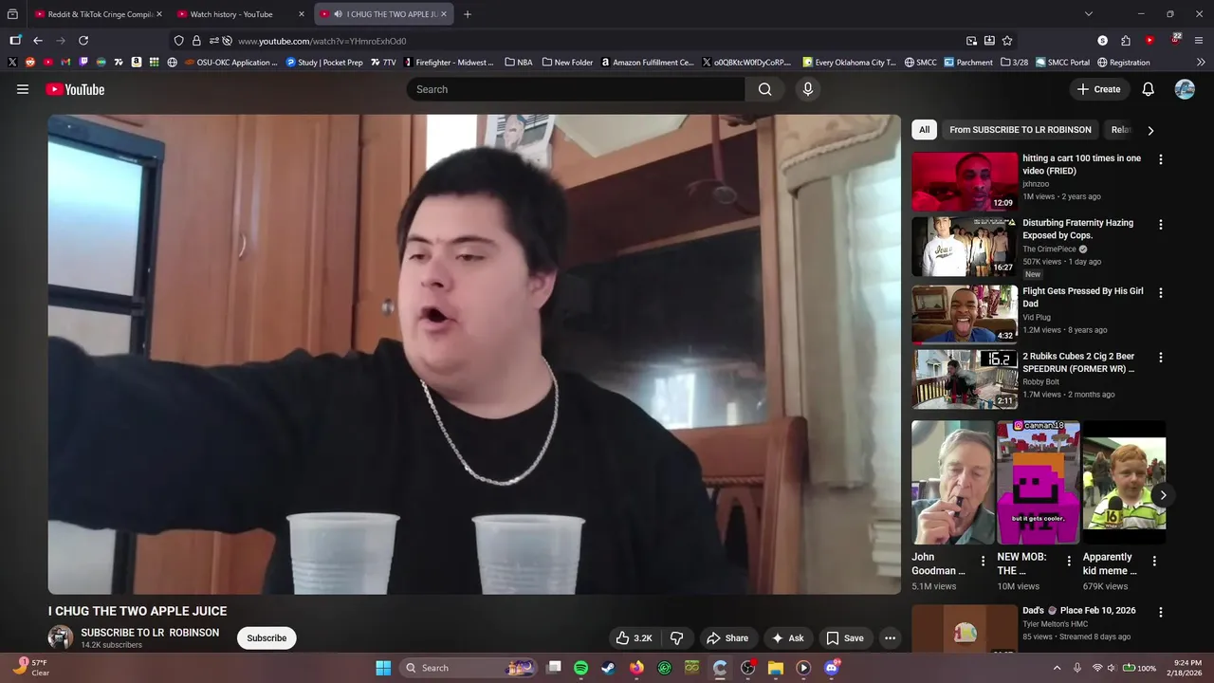Open the Amazon Fulfillment Ce... bookmark
1214x683 pixels.
pyautogui.click(x=647, y=63)
